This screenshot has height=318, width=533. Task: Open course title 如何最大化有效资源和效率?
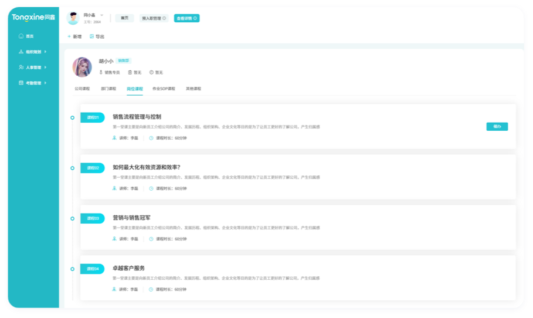pyautogui.click(x=147, y=167)
